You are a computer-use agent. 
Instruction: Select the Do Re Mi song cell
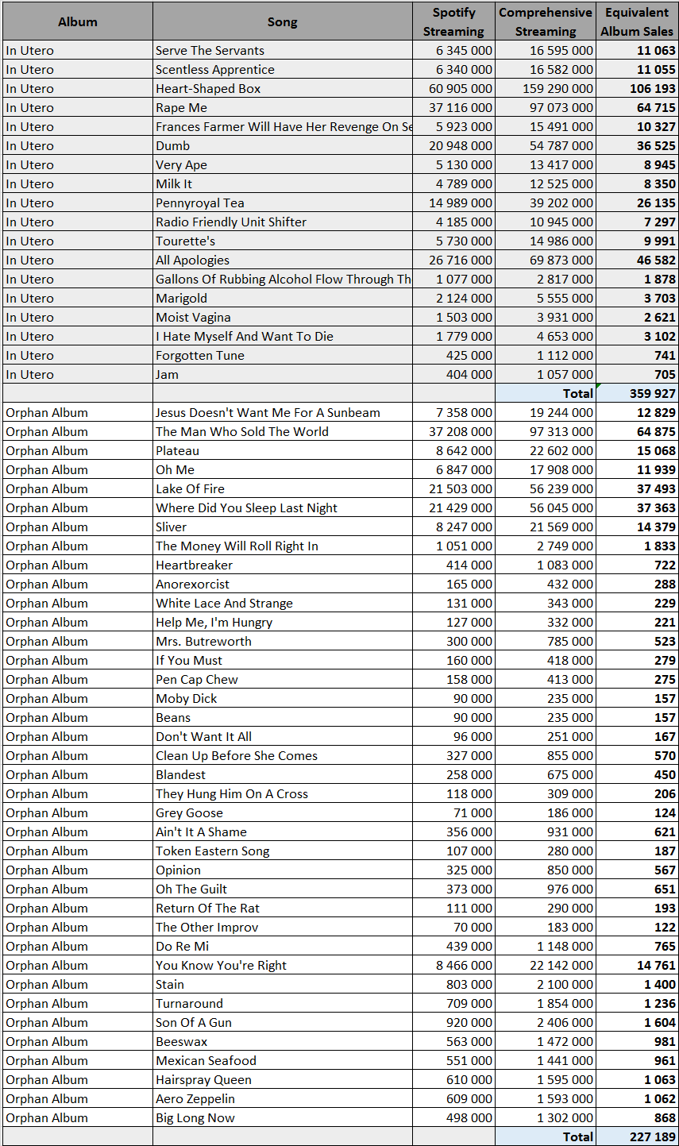[282, 946]
